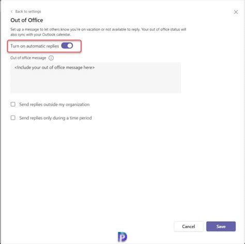This screenshot has height=244, width=245.
Task: Click the 'Out of office message' label
Action: [28, 58]
